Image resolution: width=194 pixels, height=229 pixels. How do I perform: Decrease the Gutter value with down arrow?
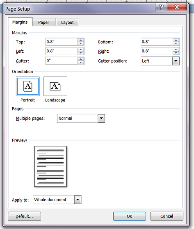point(80,62)
